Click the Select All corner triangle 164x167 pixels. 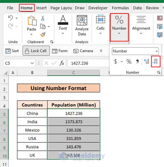point(6,73)
